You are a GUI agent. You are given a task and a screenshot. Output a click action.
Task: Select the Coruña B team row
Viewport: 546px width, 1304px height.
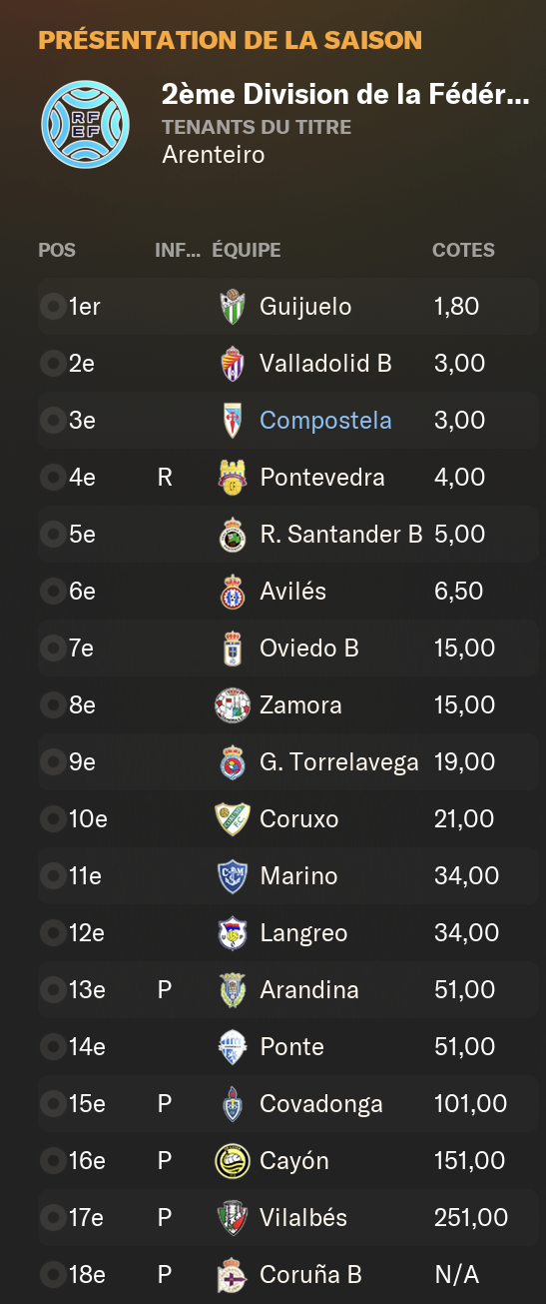pos(288,1274)
